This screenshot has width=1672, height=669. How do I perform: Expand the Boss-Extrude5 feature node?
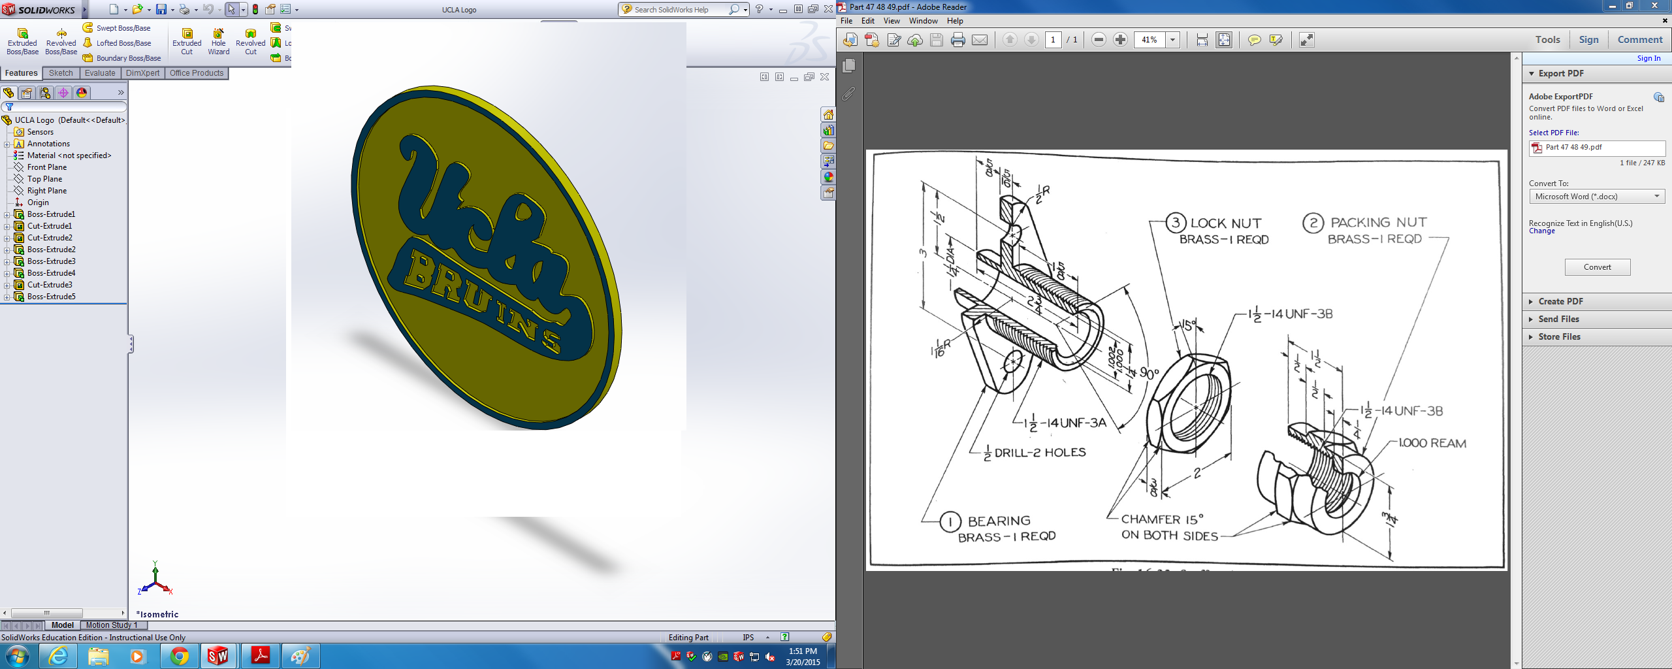(7, 297)
